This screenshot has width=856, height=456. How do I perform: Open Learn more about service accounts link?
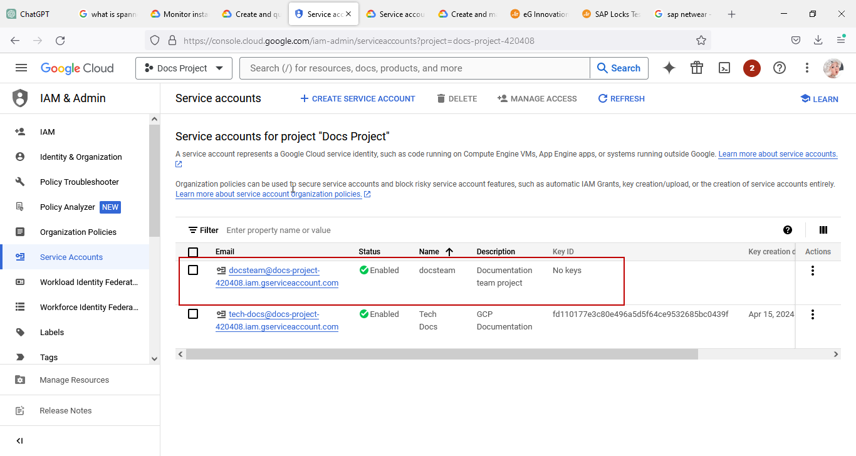coord(778,154)
